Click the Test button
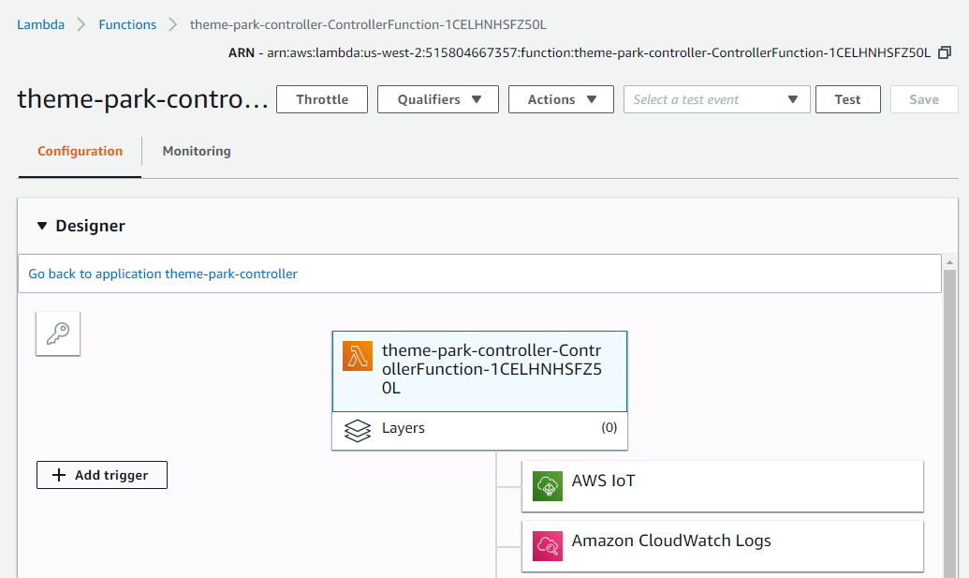The height and width of the screenshot is (578, 969). 848,99
